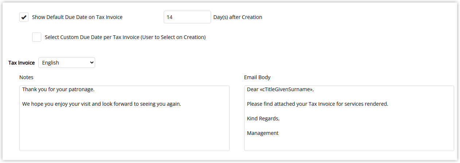
Task: Click the Notes heading label
Action: click(26, 77)
